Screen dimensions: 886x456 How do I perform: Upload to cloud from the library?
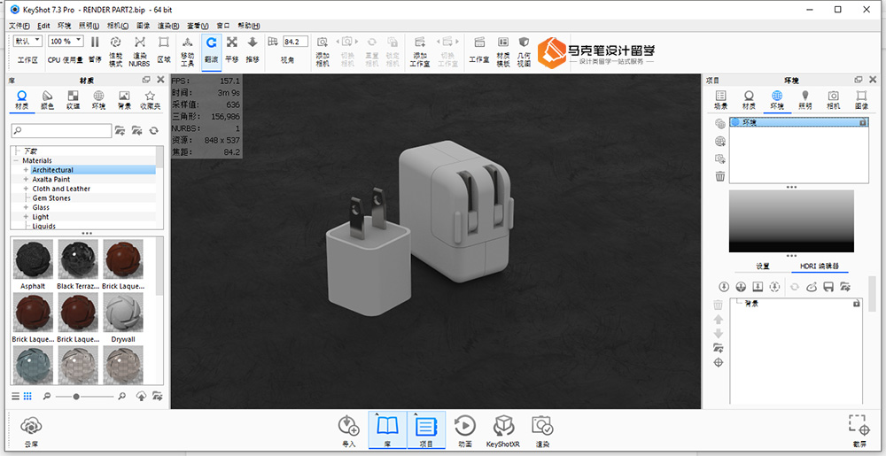(142, 396)
